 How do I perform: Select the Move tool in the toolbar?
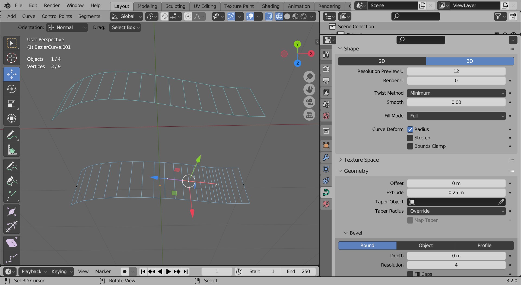point(12,74)
